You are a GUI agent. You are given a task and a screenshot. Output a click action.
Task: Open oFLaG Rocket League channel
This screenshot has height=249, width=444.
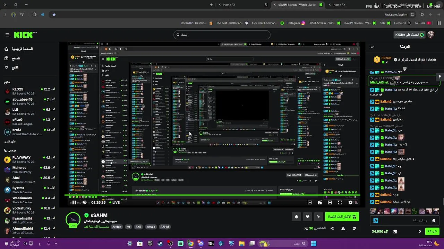(29, 121)
